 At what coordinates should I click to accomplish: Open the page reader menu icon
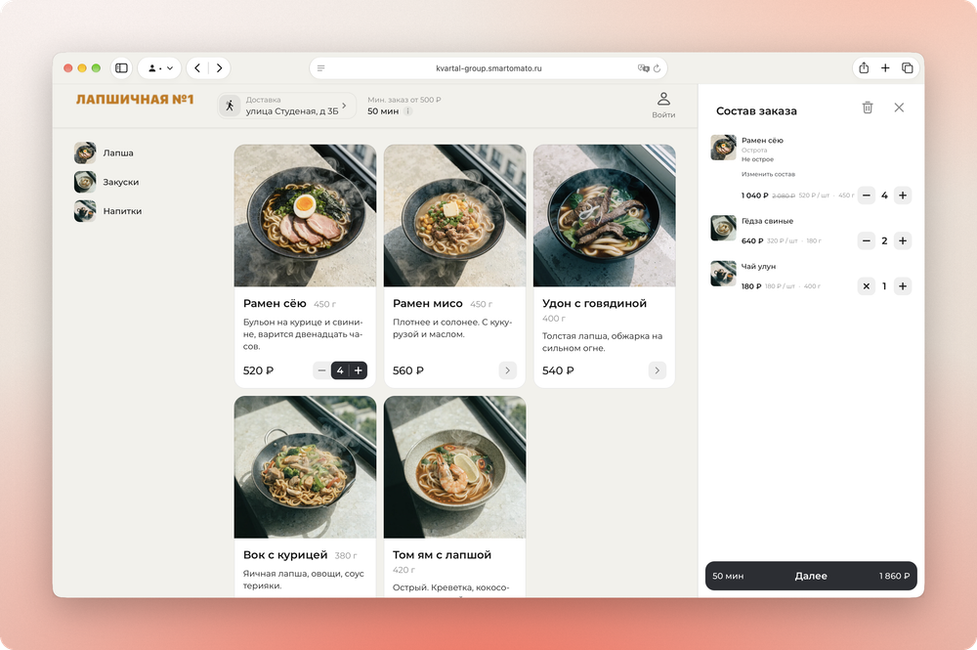coord(320,67)
